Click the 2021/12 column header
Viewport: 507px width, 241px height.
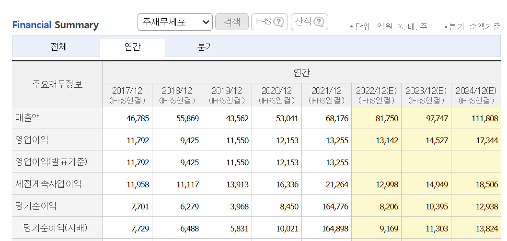coord(326,95)
